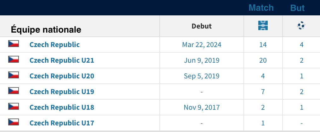Click the Mar 22, 2024 debut date
Screen dimensions: 320x132
coord(202,45)
